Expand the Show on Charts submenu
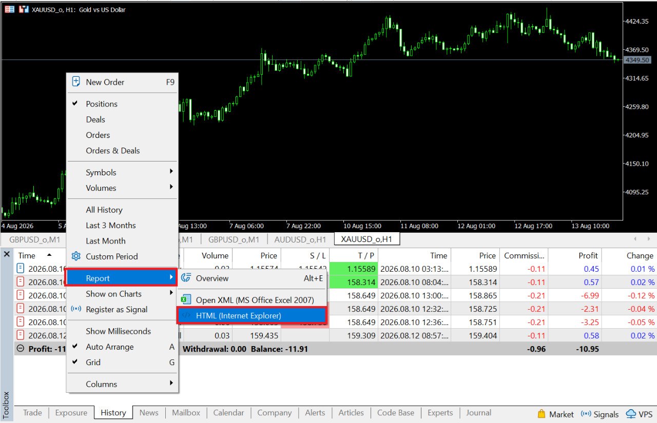 click(x=122, y=294)
